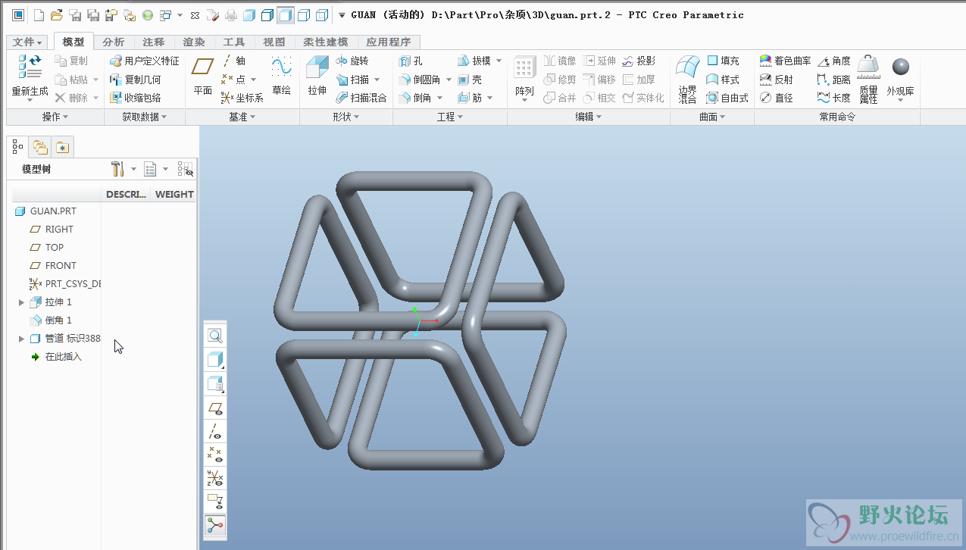Click the 收缩包络 (Shrinkwrap) button
This screenshot has height=550, width=966.
tap(136, 98)
